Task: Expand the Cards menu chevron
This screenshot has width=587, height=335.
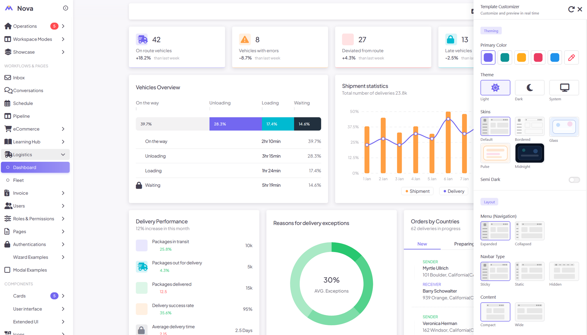Action: click(x=63, y=296)
